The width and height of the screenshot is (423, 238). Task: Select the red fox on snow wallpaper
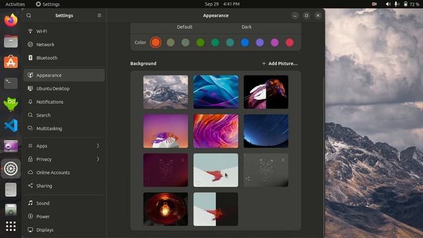(x=216, y=171)
